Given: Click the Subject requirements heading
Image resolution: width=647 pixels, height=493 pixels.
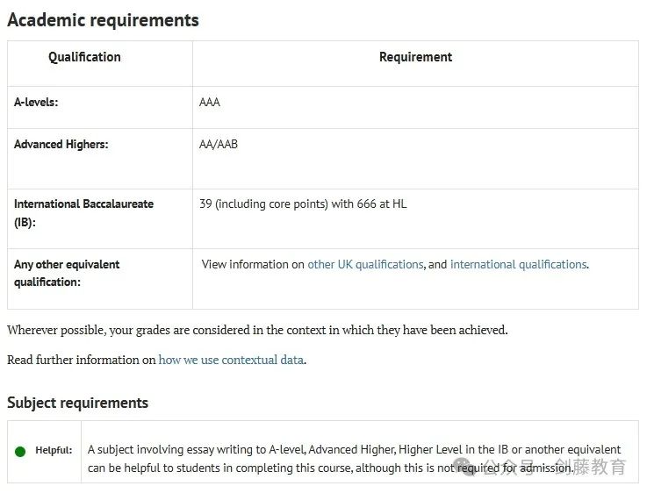Looking at the screenshot, I should 77,403.
